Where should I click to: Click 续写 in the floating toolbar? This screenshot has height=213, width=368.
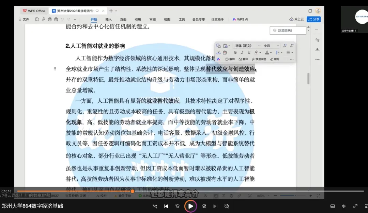275,59
